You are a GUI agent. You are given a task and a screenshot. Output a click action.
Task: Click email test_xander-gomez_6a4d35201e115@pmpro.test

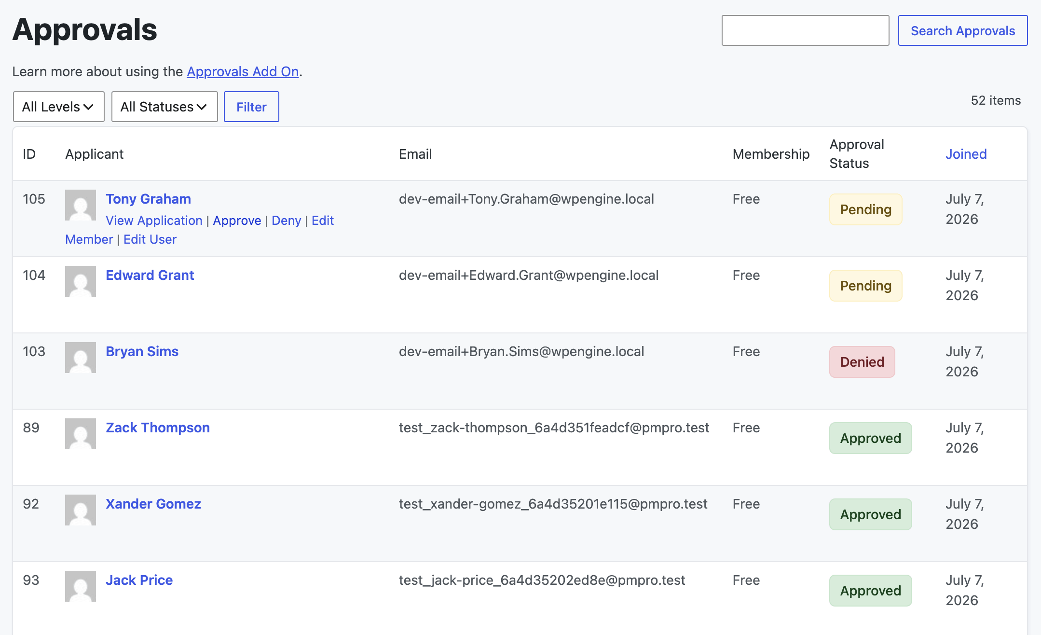553,504
